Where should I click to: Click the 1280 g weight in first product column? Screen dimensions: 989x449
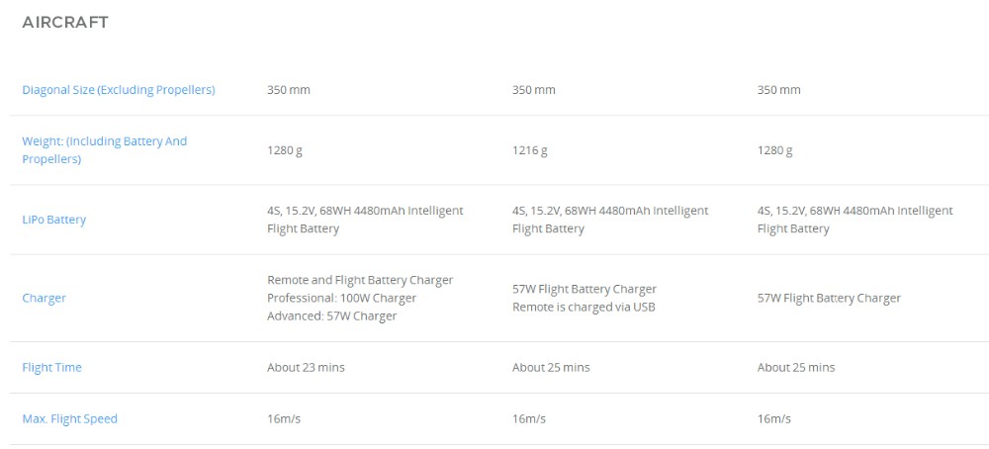tap(284, 150)
